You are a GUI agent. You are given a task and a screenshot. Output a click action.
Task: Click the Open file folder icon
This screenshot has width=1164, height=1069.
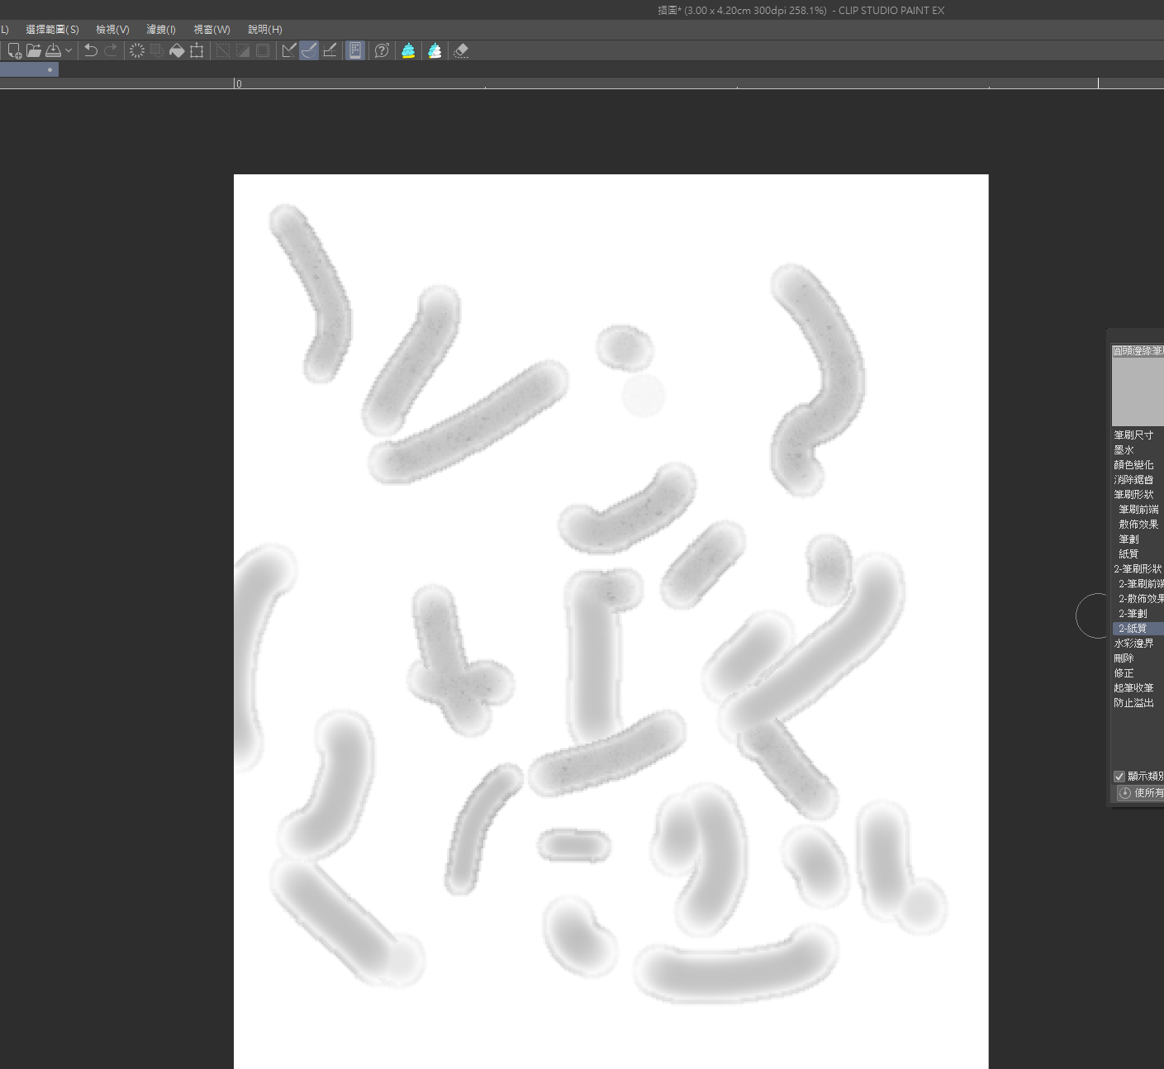pyautogui.click(x=33, y=51)
